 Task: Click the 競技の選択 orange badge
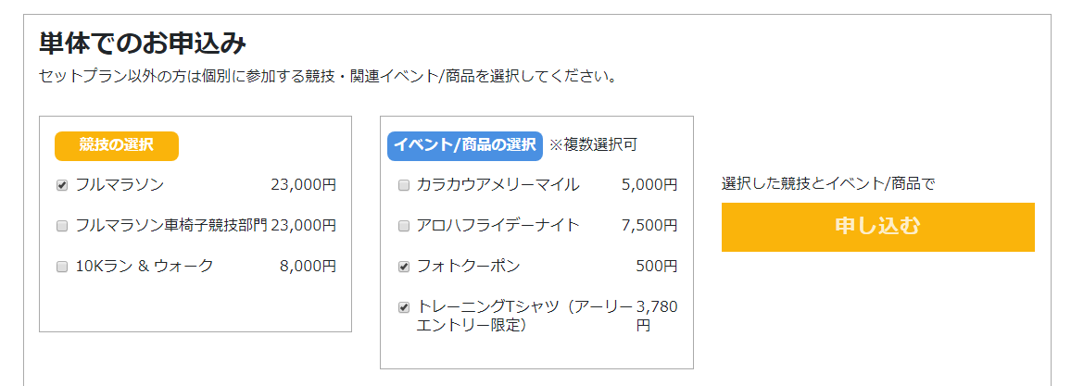pos(116,144)
